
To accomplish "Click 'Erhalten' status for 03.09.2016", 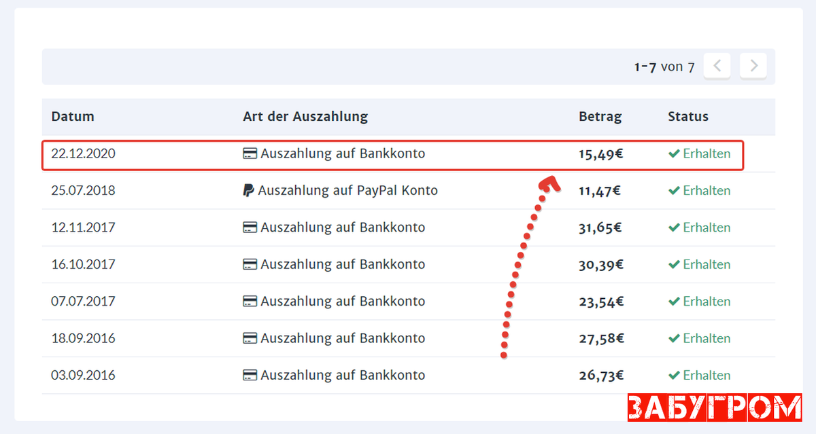I will pos(707,375).
